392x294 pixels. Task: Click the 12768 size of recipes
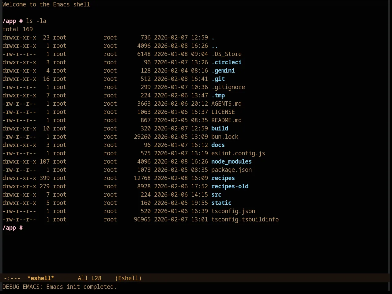pyautogui.click(x=142, y=178)
